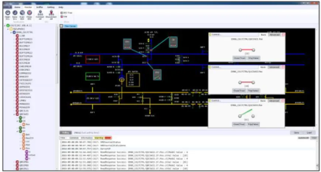The image size is (321, 172).
Task: Collapse the root IED tree node
Action: 5,25
